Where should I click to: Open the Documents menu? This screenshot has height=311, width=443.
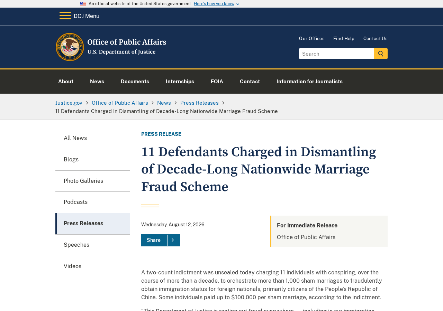coord(135,82)
